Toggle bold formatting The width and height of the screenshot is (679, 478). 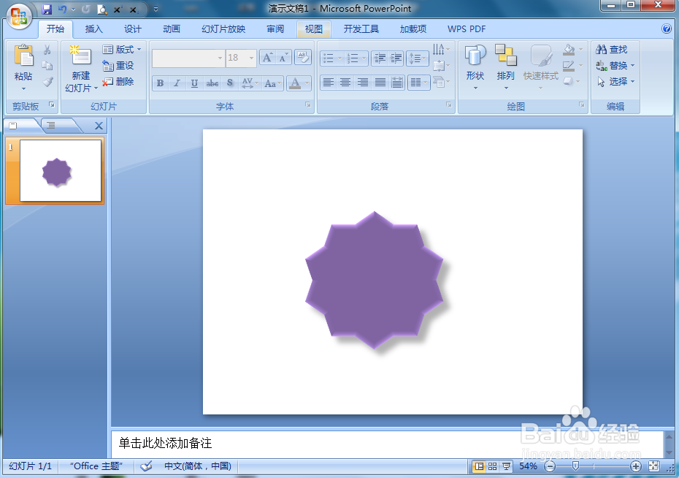point(160,83)
